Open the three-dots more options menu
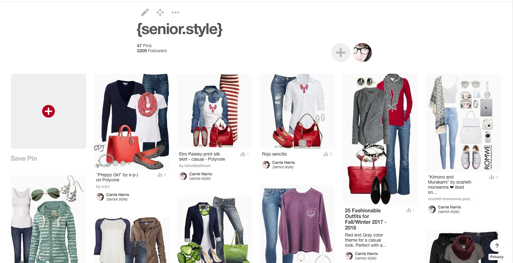The height and width of the screenshot is (263, 513). [x=175, y=12]
